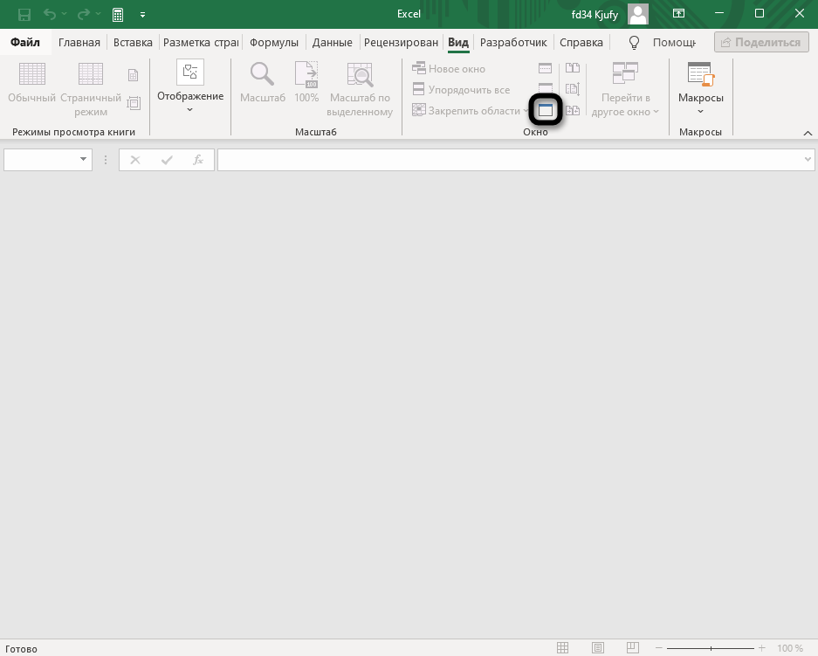Open the Разметка страницы tab
This screenshot has width=818, height=656.
coord(201,42)
